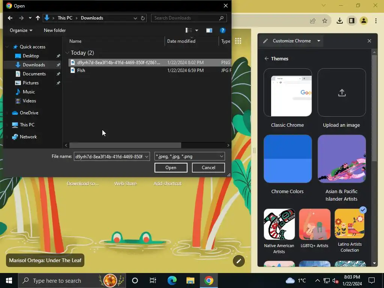Screen dimensions: 384x288
Task: Open Chrome downloads icon
Action: tap(340, 21)
